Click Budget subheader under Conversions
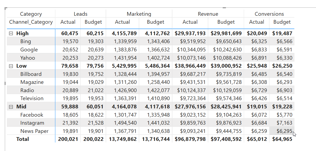The image size is (316, 151). coord(282,22)
